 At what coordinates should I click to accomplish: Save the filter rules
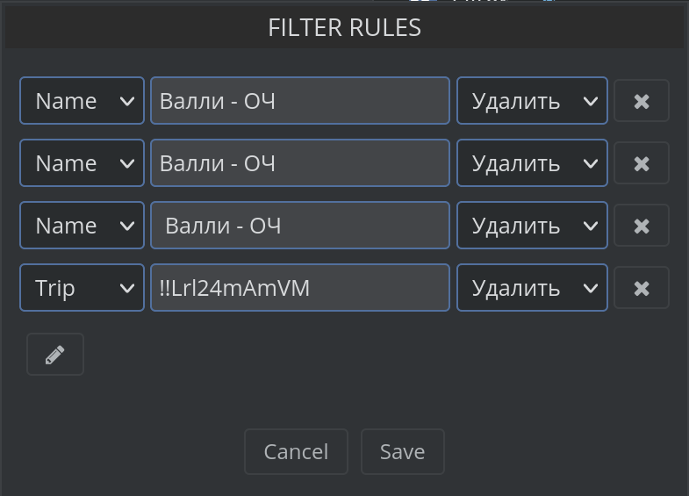(x=403, y=451)
